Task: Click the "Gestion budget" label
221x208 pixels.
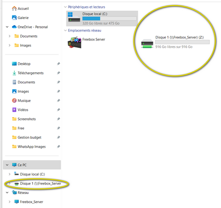Action: 30,137
